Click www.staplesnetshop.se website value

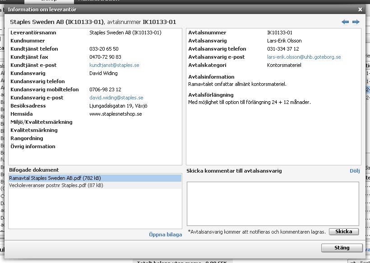pyautogui.click(x=116, y=114)
